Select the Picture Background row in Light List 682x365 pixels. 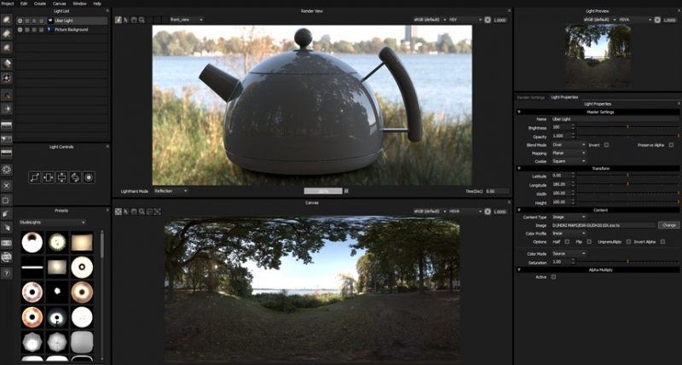[61, 30]
